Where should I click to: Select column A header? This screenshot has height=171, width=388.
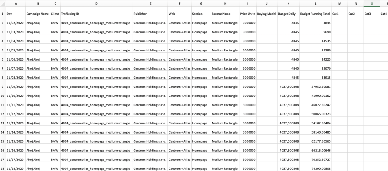15,3
